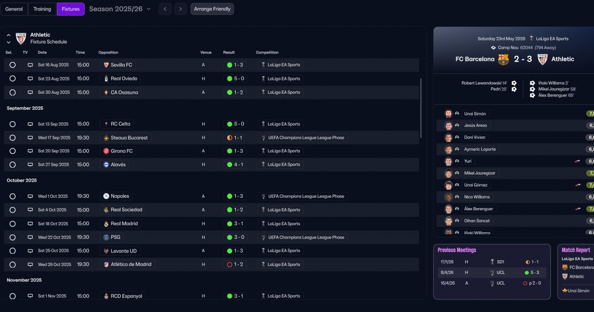
Task: Go to the previous season with left arrow
Action: (x=165, y=9)
